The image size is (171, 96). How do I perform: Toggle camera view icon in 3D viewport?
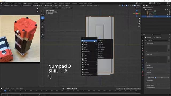click(139, 24)
